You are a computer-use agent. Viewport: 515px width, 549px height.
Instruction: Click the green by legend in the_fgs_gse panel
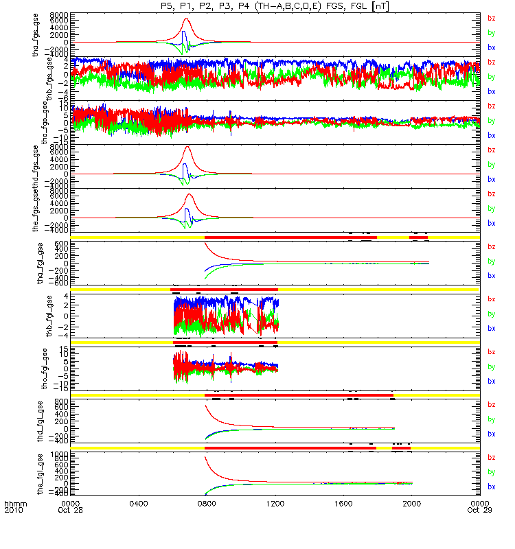[492, 209]
